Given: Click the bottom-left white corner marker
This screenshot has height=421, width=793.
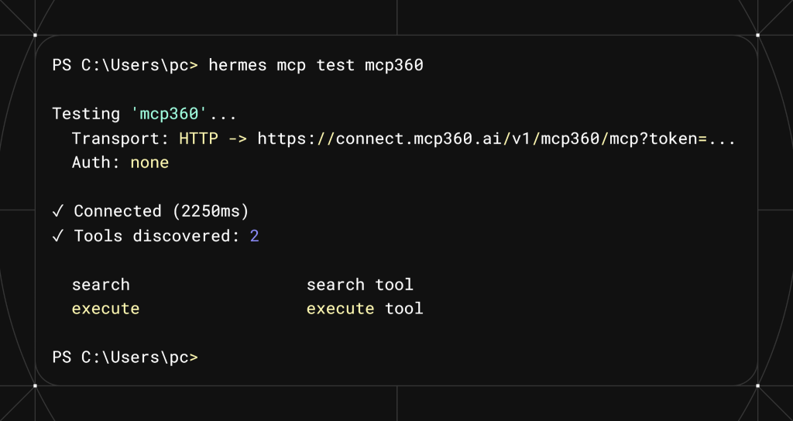Looking at the screenshot, I should click(35, 385).
